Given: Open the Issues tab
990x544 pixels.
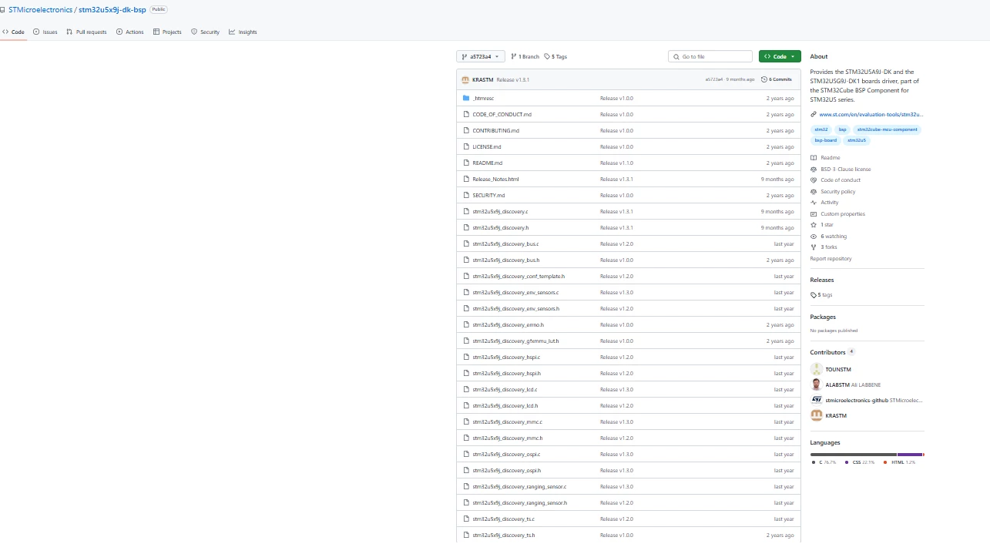Looking at the screenshot, I should point(45,32).
